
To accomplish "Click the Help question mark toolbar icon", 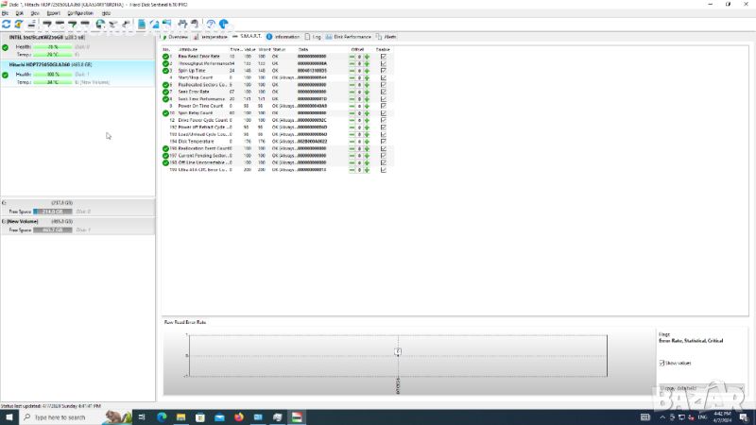I will click(x=211, y=24).
